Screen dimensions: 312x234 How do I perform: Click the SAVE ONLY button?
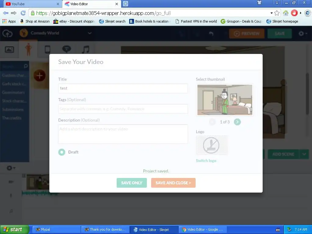point(132,183)
